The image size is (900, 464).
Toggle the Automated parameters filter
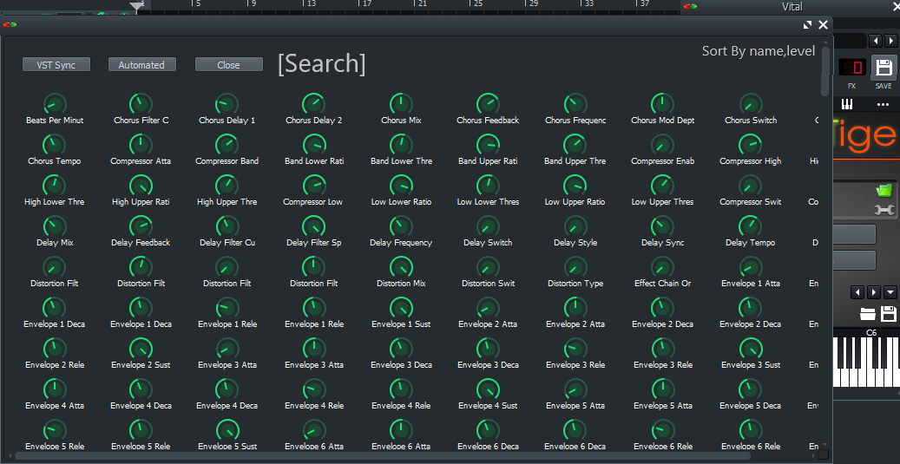(x=141, y=65)
